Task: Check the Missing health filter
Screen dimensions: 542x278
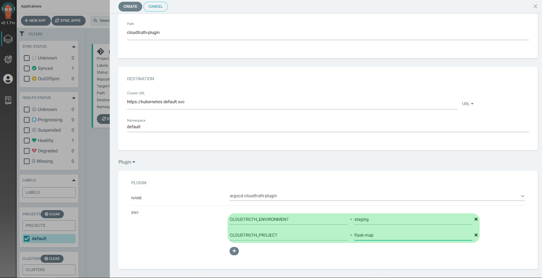Action: 27,161
